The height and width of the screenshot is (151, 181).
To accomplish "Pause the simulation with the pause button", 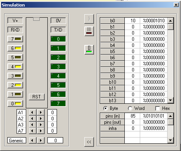I will [89, 31].
